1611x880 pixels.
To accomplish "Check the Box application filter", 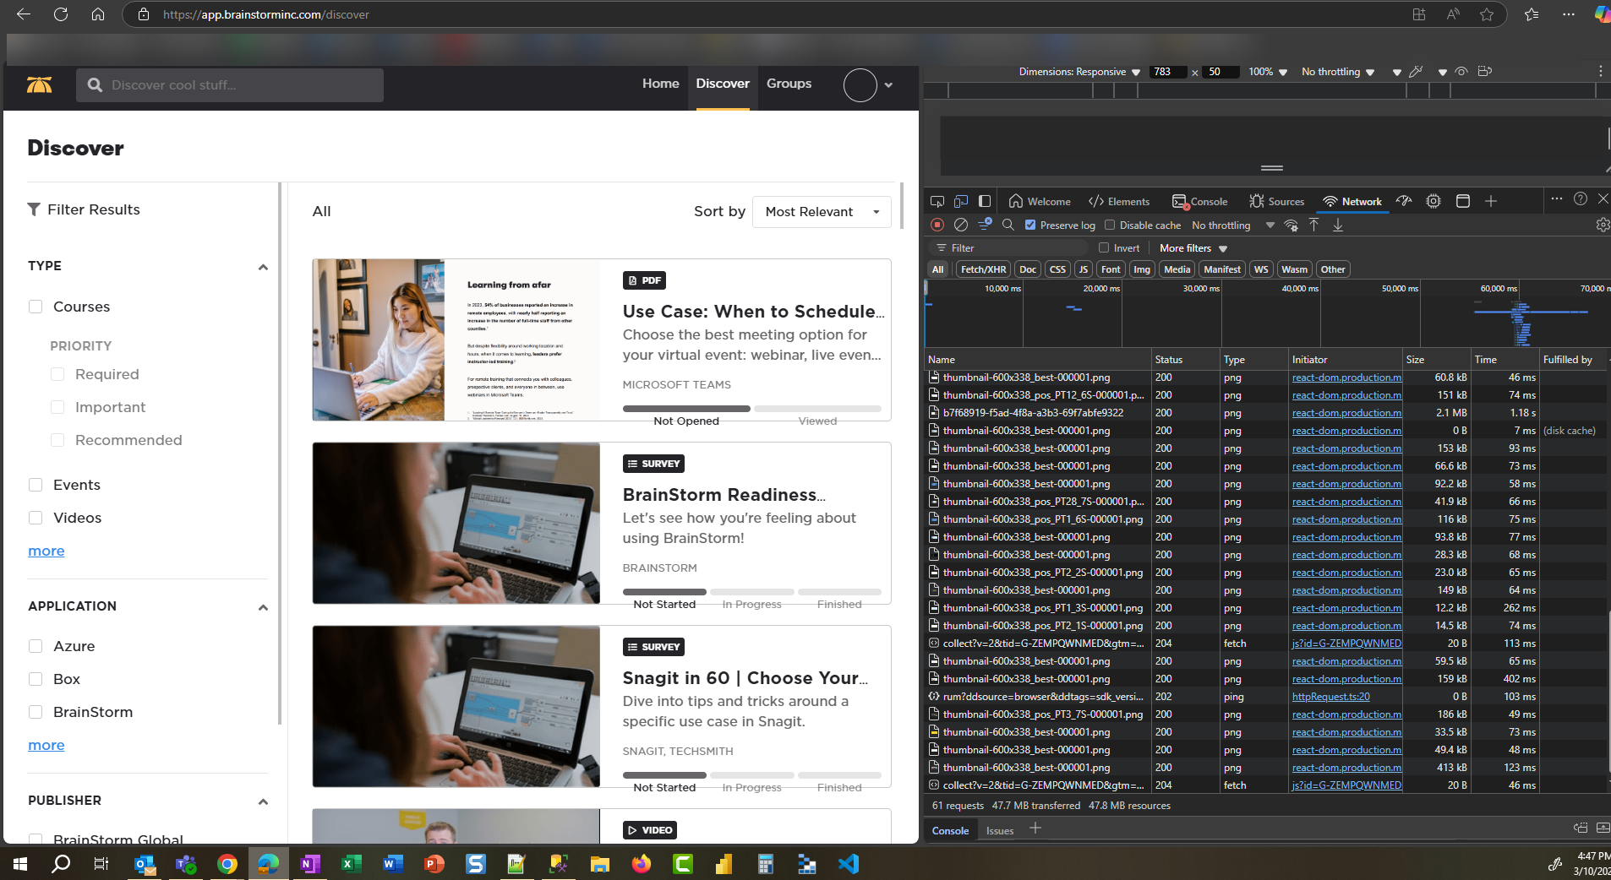I will (x=35, y=679).
